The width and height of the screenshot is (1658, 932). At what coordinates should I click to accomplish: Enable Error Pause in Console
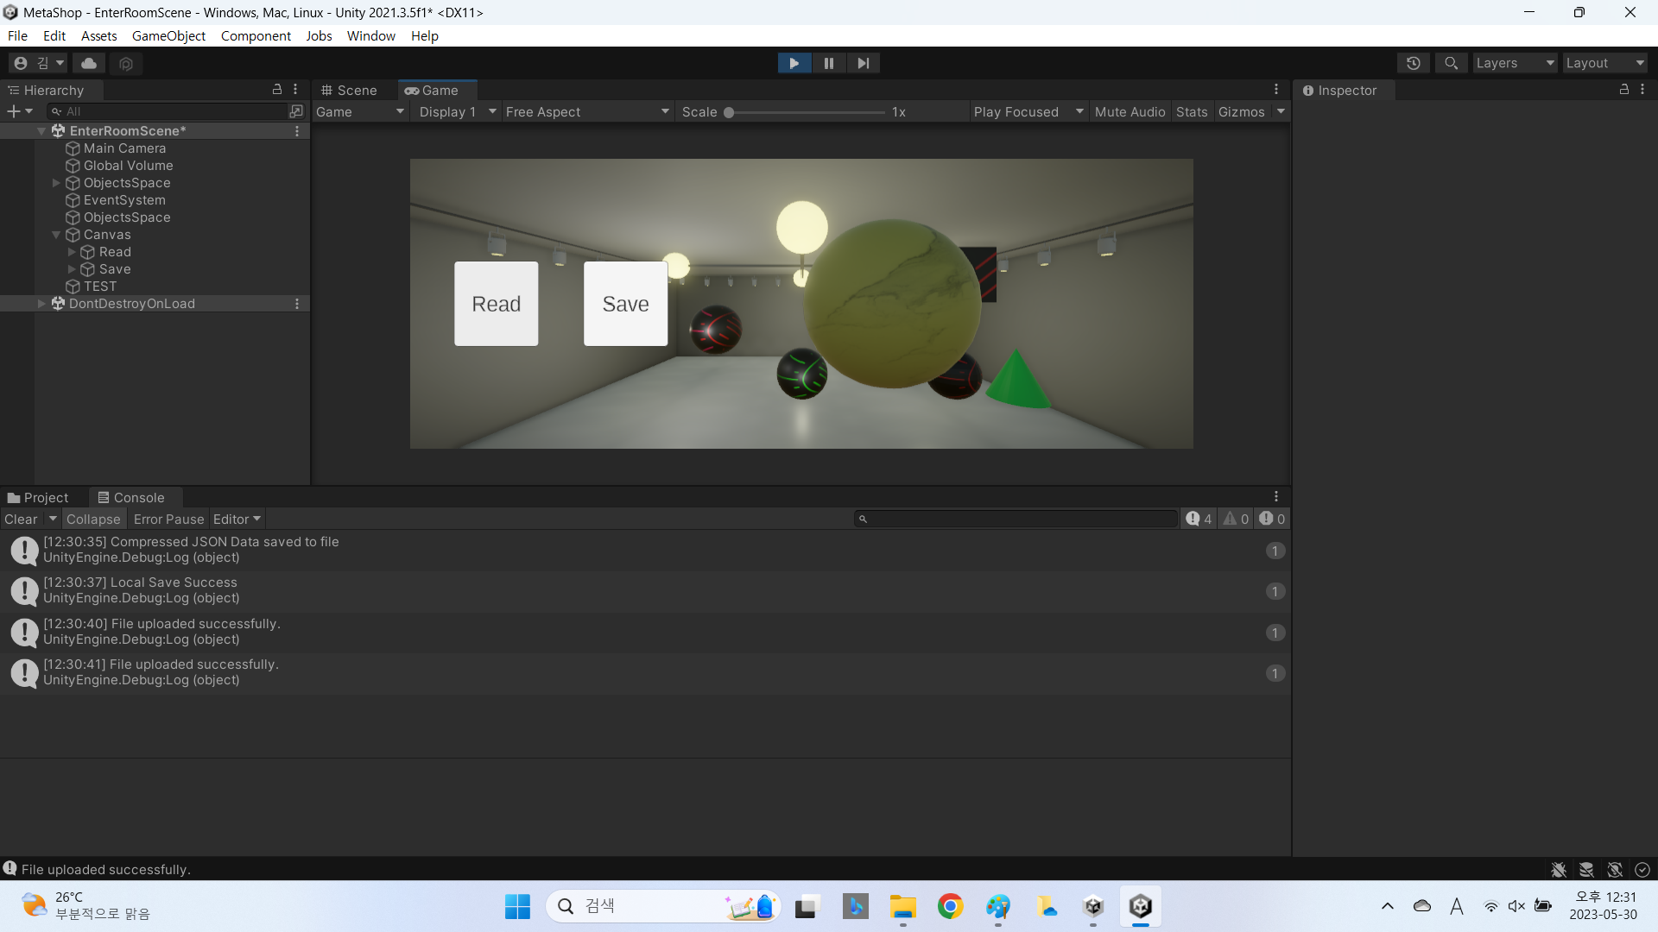point(168,520)
